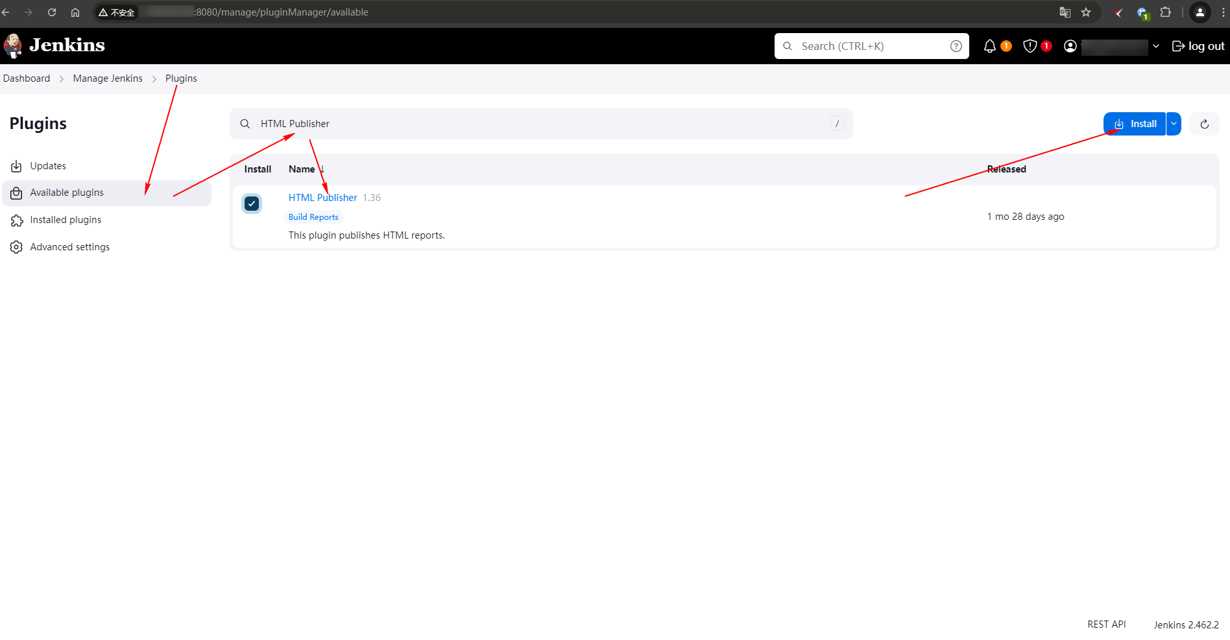Sort plugins by Name column
The image size is (1230, 640).
coord(306,169)
